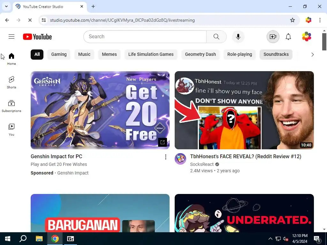
Task: Open the Windows notification center
Action: pos(317,239)
